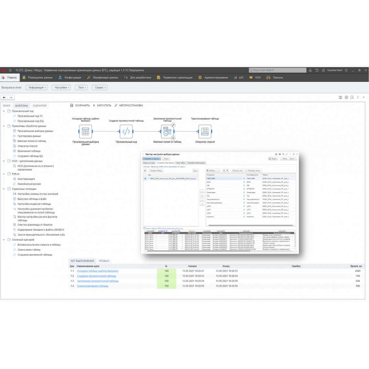Collapse the Python tree group
The height and width of the screenshot is (369, 369).
(x=4, y=174)
